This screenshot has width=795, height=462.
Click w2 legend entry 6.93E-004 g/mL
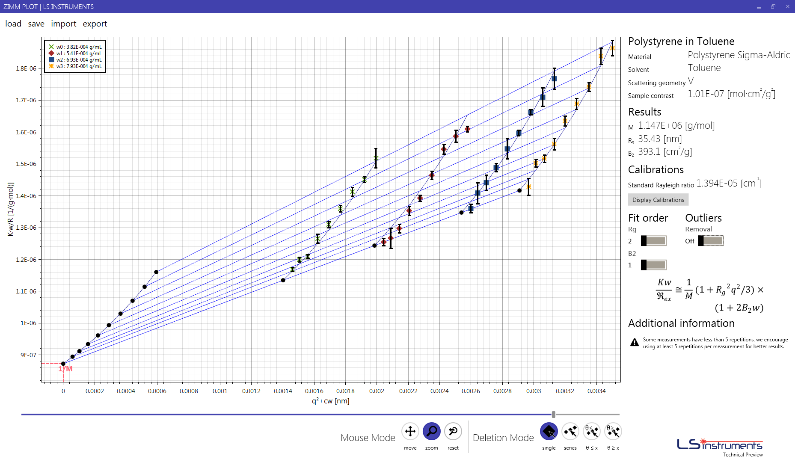[75, 60]
